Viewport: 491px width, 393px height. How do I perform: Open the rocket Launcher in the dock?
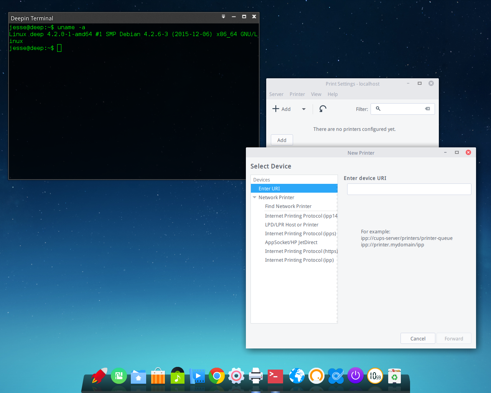click(99, 376)
